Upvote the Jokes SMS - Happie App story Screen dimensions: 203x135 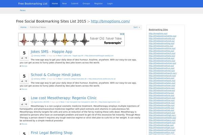point(22,58)
